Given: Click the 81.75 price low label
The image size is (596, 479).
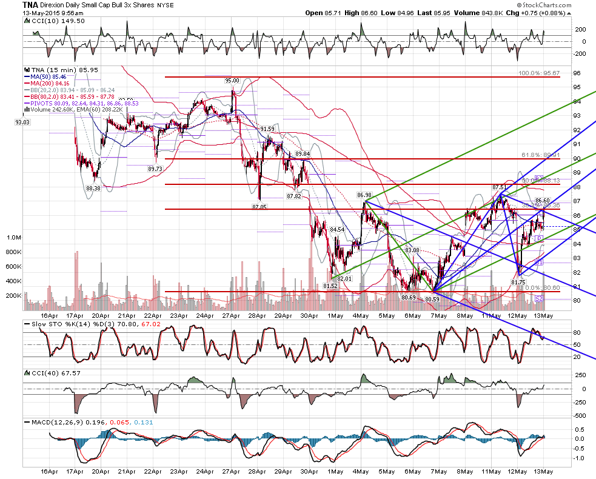Looking at the screenshot, I should pos(518,282).
